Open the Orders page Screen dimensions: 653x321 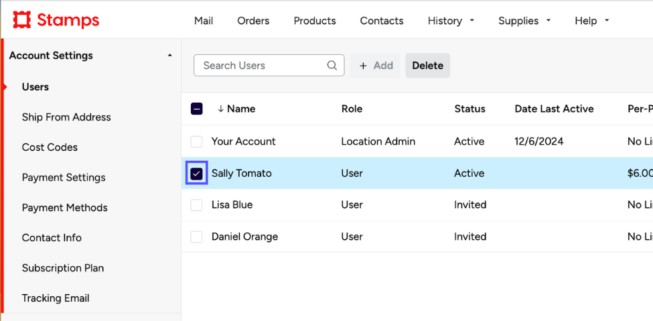(x=253, y=21)
